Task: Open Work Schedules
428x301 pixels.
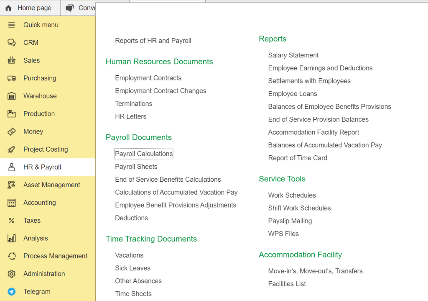Action: [292, 195]
